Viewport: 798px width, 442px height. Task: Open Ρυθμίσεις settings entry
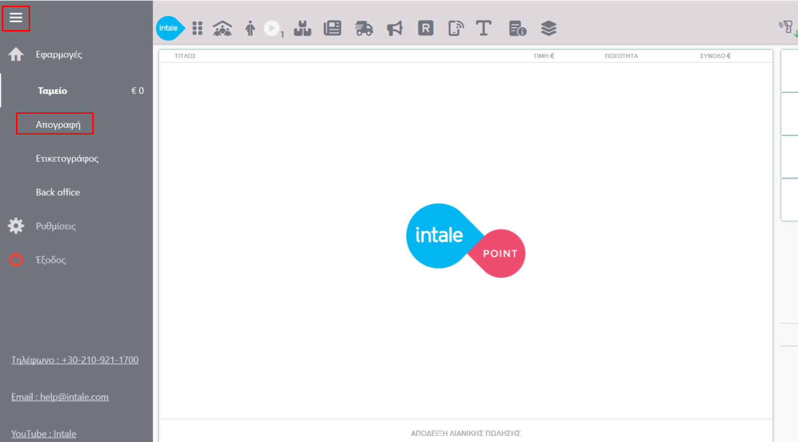click(x=56, y=226)
